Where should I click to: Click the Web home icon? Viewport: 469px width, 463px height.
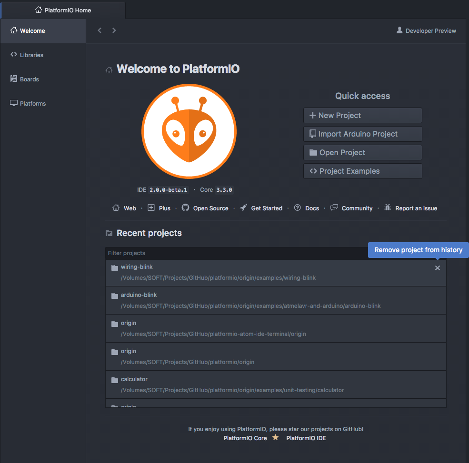116,207
